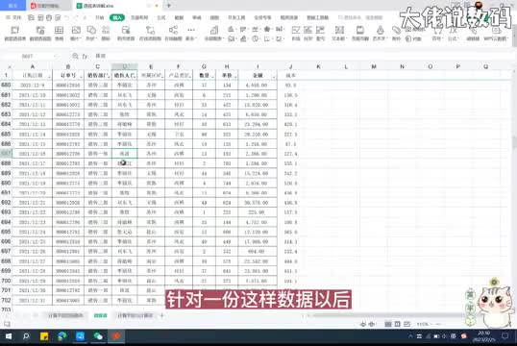This screenshot has height=346, width=517.
Task: Click the formula bar input
Action: [x=304, y=56]
